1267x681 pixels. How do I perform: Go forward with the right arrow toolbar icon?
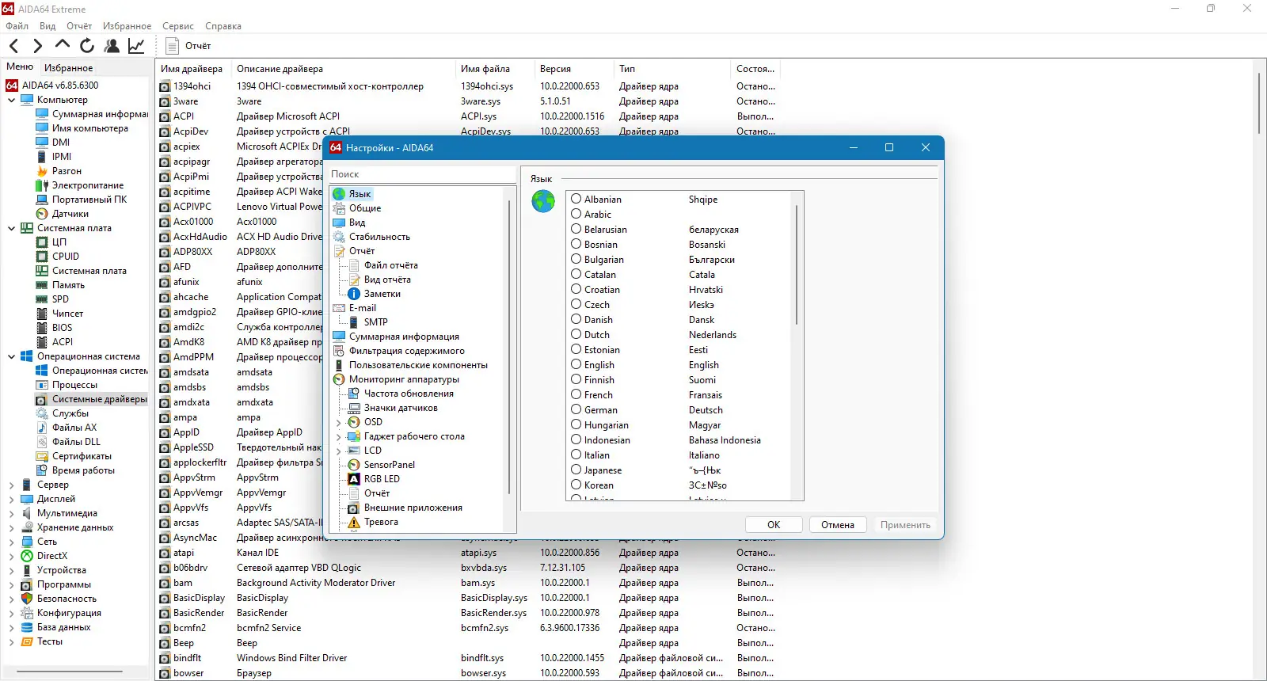[37, 46]
